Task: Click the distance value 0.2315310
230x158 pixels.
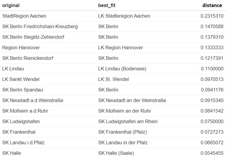Action: point(212,16)
